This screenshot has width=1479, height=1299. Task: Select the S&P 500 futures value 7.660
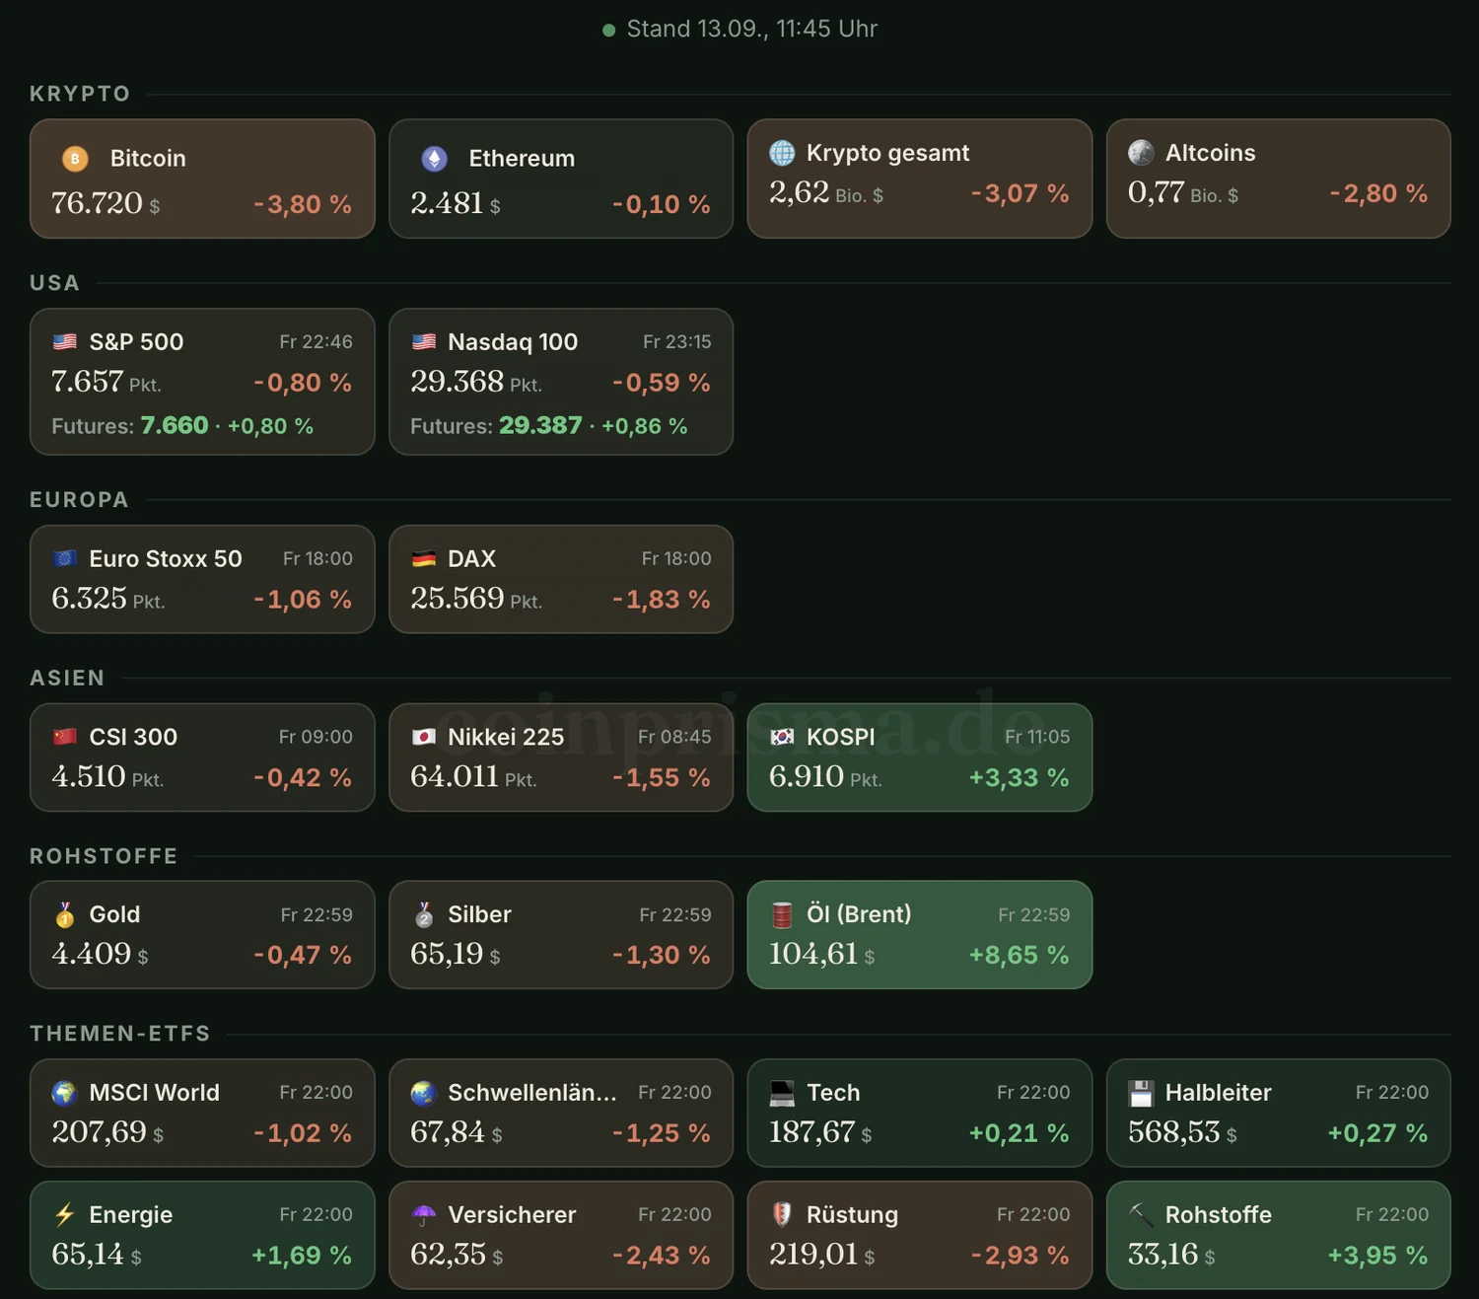tap(175, 425)
